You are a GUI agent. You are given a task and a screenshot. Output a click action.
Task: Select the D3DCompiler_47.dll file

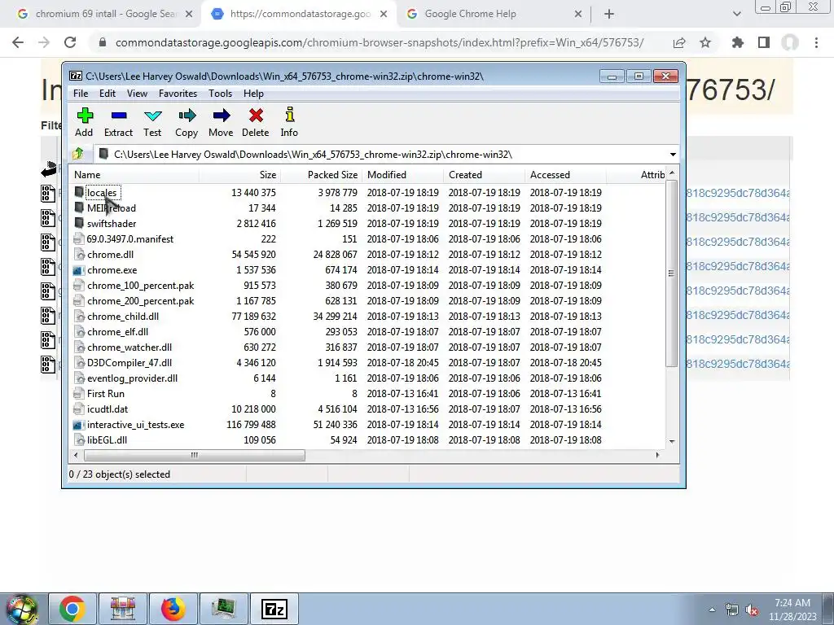[x=129, y=363]
